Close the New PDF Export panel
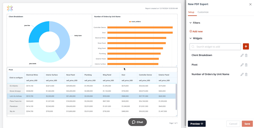 coord(250,4)
